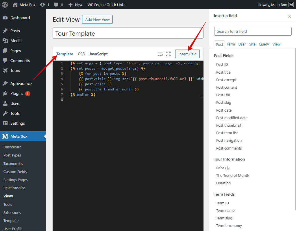Click the user avatar in admin bar
Image resolution: width=296 pixels, height=231 pixels.
coord(291,5)
